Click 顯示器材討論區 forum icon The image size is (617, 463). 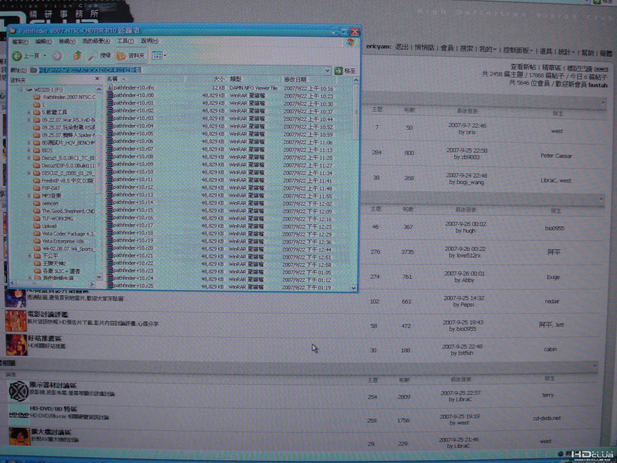click(18, 391)
